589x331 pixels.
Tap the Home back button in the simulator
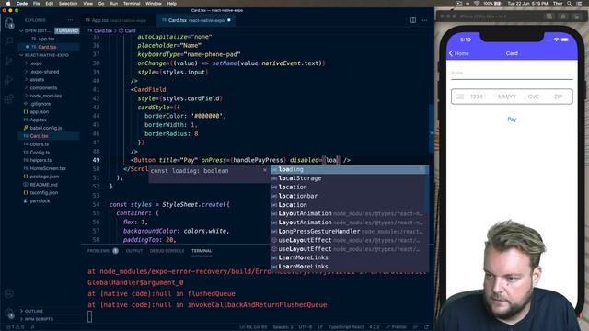(459, 53)
